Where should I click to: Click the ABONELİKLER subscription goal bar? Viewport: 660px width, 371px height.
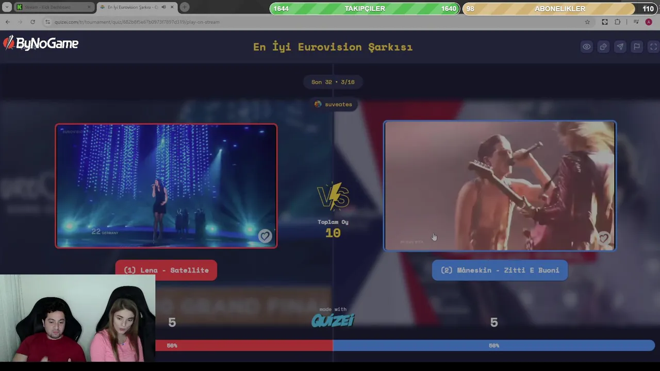(x=560, y=9)
